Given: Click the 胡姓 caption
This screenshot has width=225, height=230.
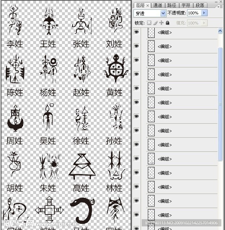Looking at the screenshot, I should [15, 188].
